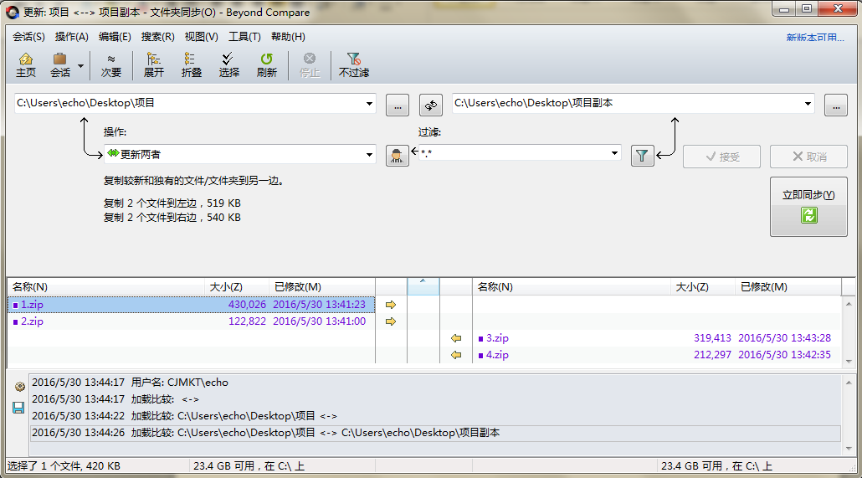This screenshot has height=478, width=862.
Task: Click log panel scrollbar up arrow
Action: (x=849, y=383)
